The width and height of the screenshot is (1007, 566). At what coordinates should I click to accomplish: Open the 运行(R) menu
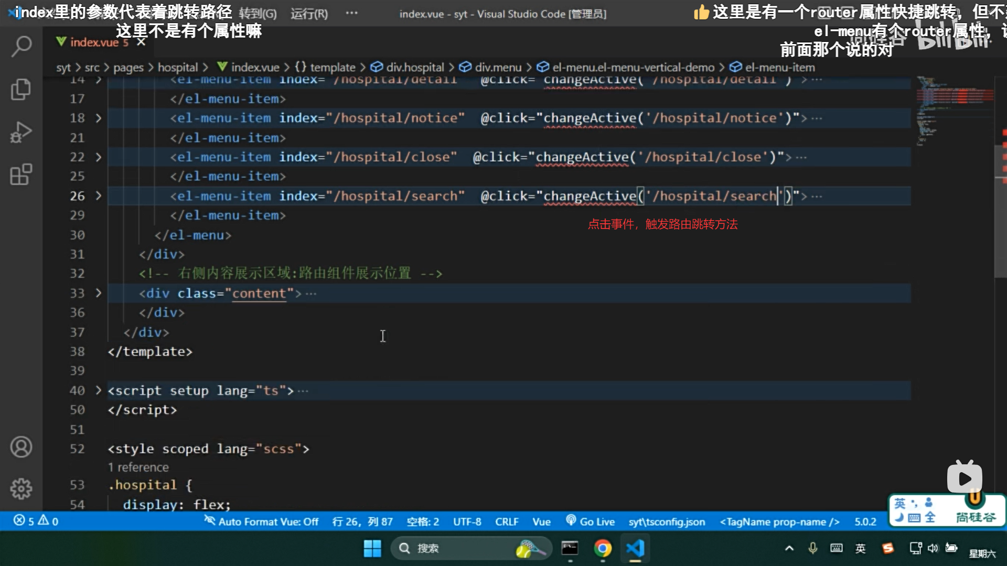coord(309,14)
